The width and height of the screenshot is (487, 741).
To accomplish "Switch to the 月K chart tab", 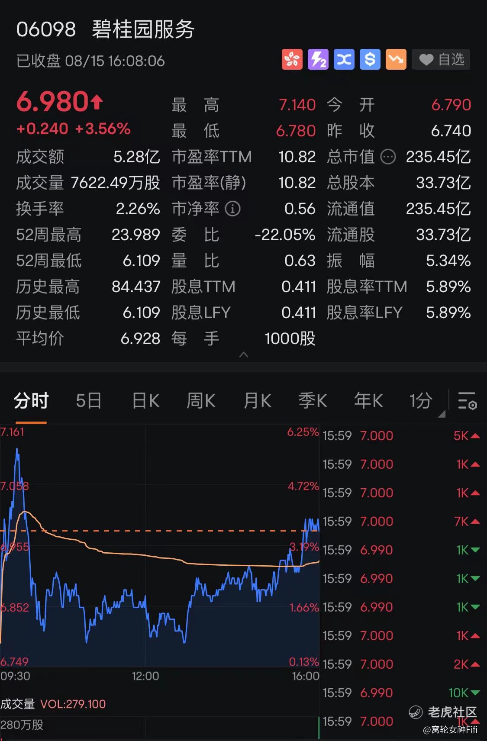I will point(257,400).
